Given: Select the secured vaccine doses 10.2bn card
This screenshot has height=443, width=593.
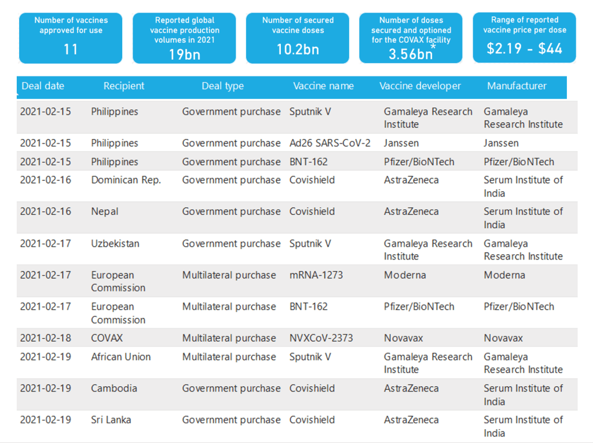Looking at the screenshot, I should [x=298, y=38].
